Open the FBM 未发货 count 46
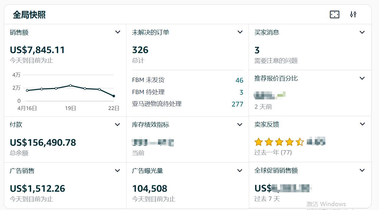This screenshot has height=210, width=379. (x=239, y=80)
